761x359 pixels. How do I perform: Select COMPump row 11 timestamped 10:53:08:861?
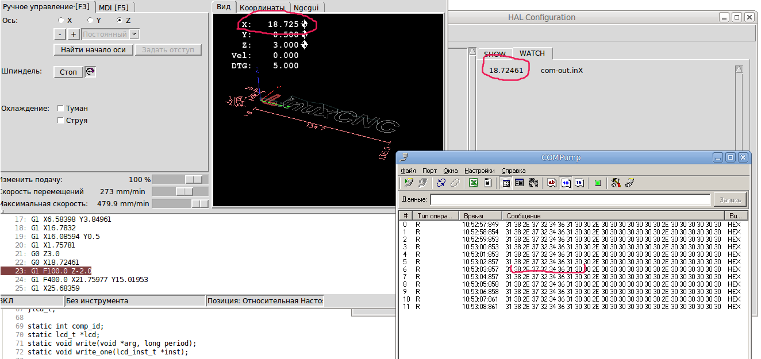[573, 307]
